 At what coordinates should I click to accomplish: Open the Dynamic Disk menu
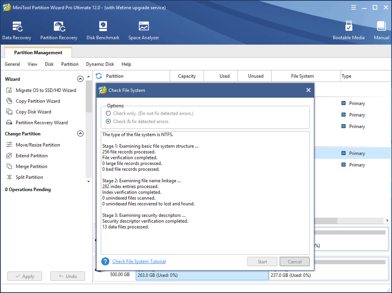[100, 64]
